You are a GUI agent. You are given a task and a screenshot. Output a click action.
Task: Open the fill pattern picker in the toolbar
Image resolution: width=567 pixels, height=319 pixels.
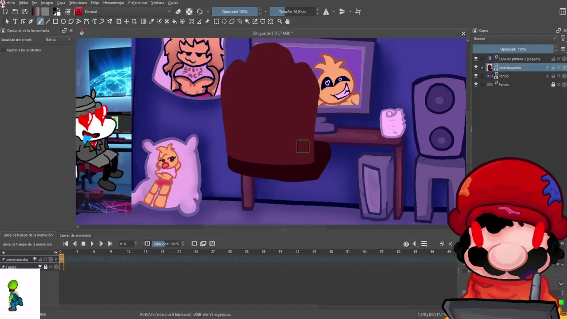pyautogui.click(x=45, y=12)
